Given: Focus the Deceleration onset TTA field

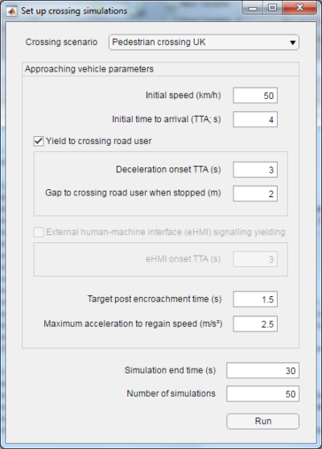Looking at the screenshot, I should click(255, 170).
